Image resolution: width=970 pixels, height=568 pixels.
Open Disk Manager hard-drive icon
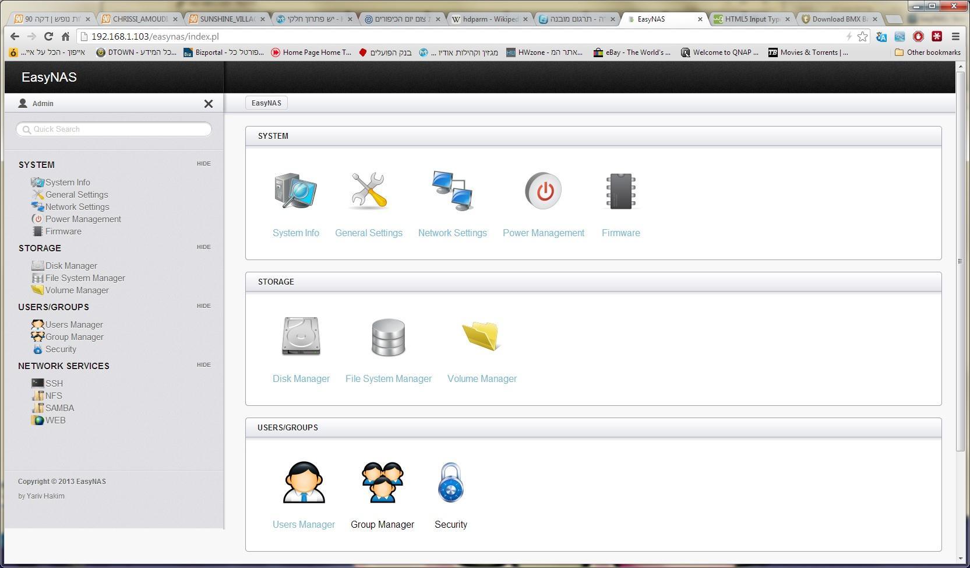pyautogui.click(x=301, y=336)
